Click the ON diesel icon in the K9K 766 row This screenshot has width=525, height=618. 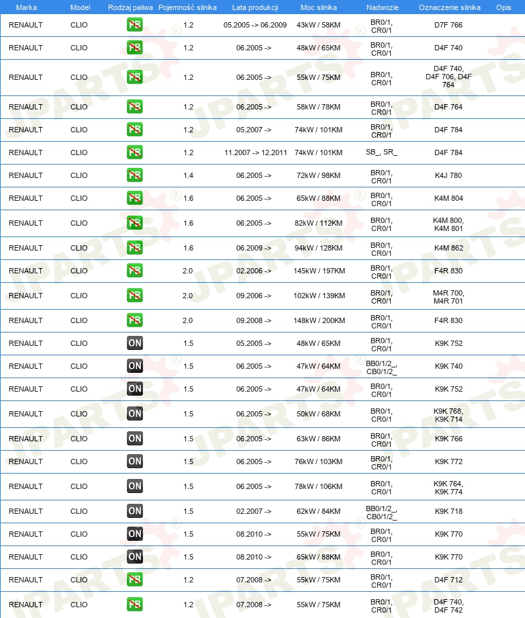click(x=135, y=439)
